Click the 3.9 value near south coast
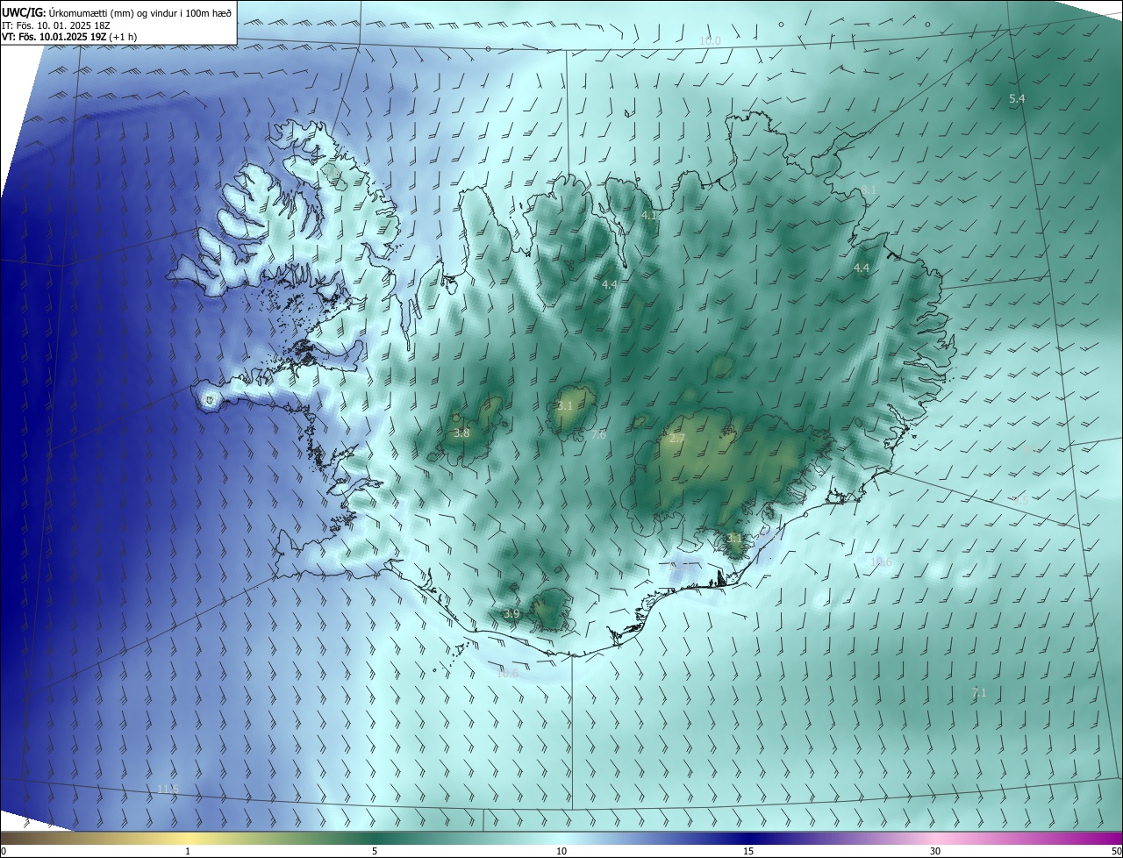The image size is (1123, 858). [x=511, y=613]
